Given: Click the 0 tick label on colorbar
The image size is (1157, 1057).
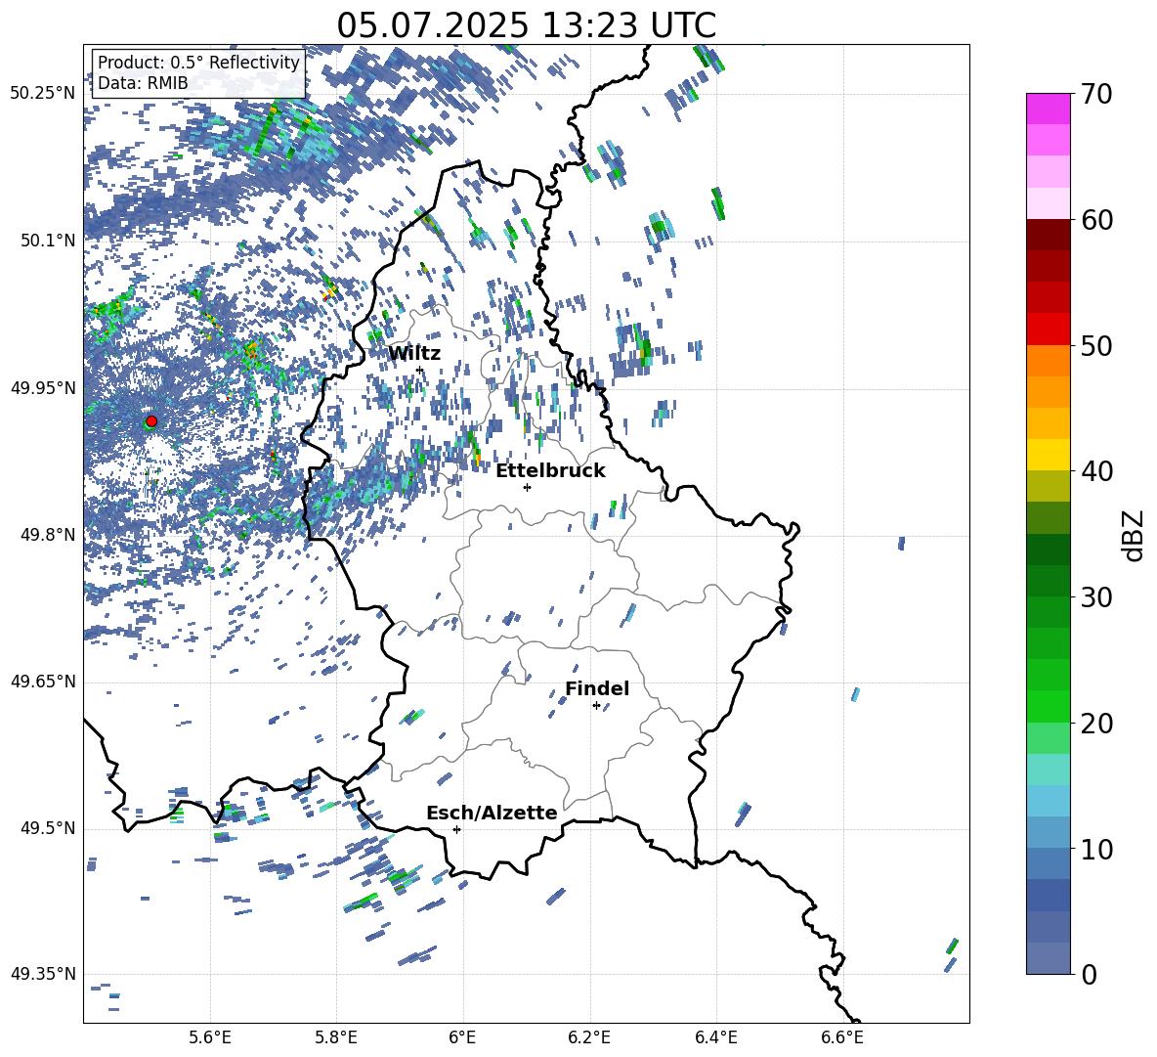Looking at the screenshot, I should click(1089, 974).
